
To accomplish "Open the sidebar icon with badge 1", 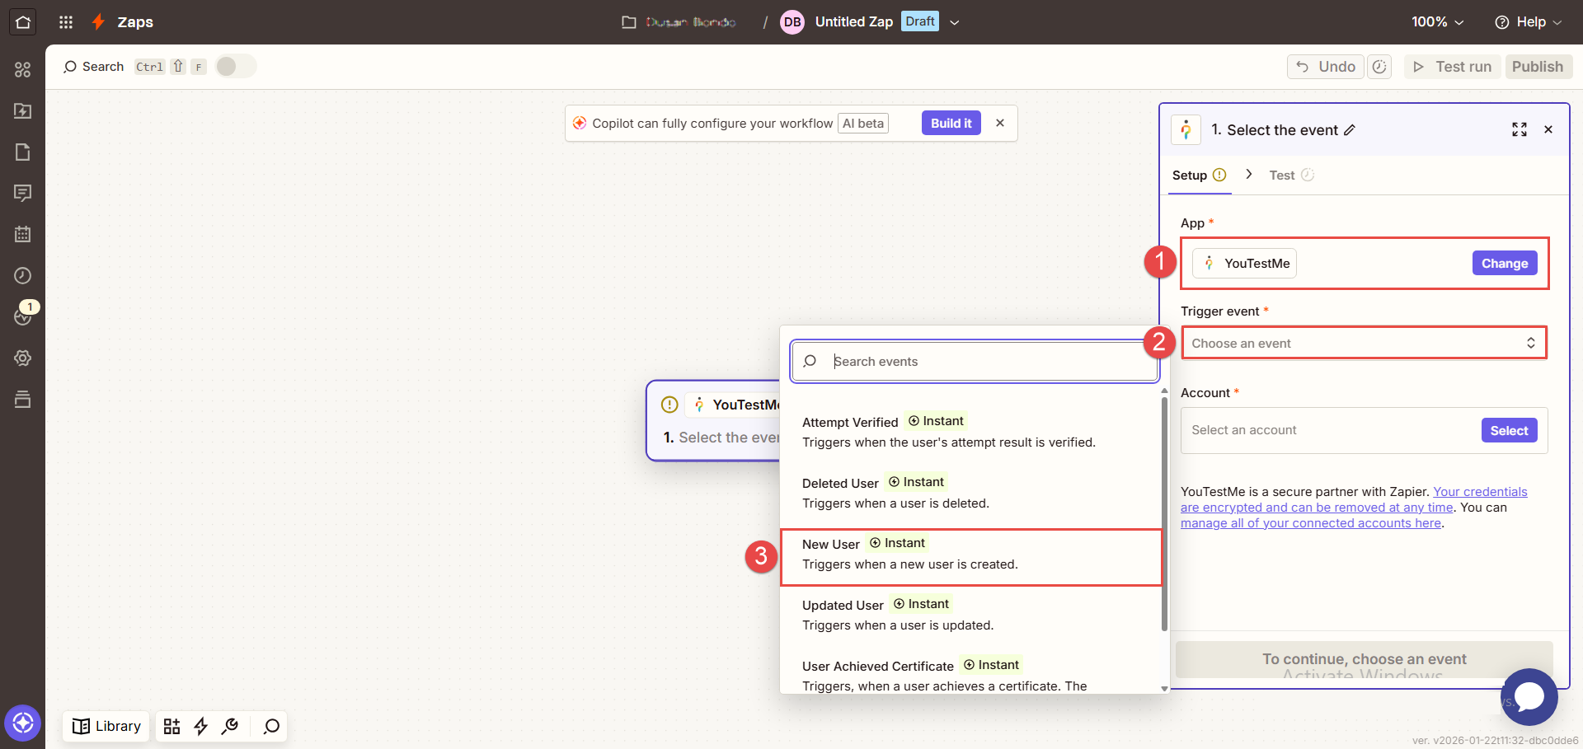I will (23, 316).
